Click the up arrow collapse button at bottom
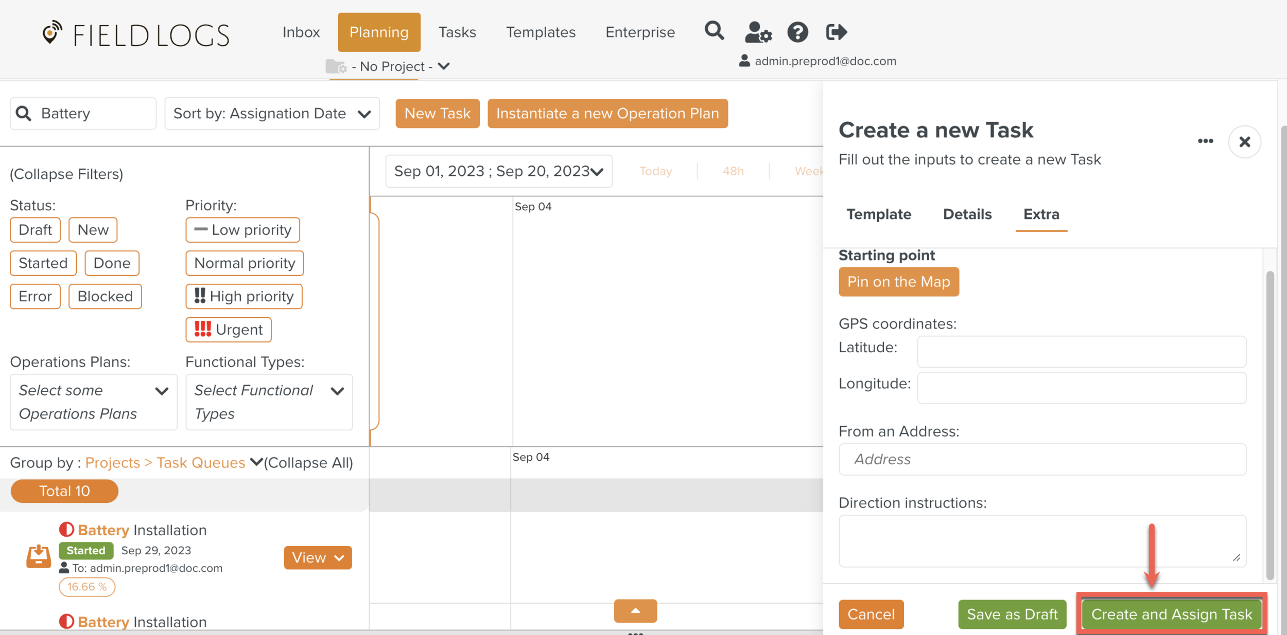Viewport: 1287px width, 635px height. (635, 610)
